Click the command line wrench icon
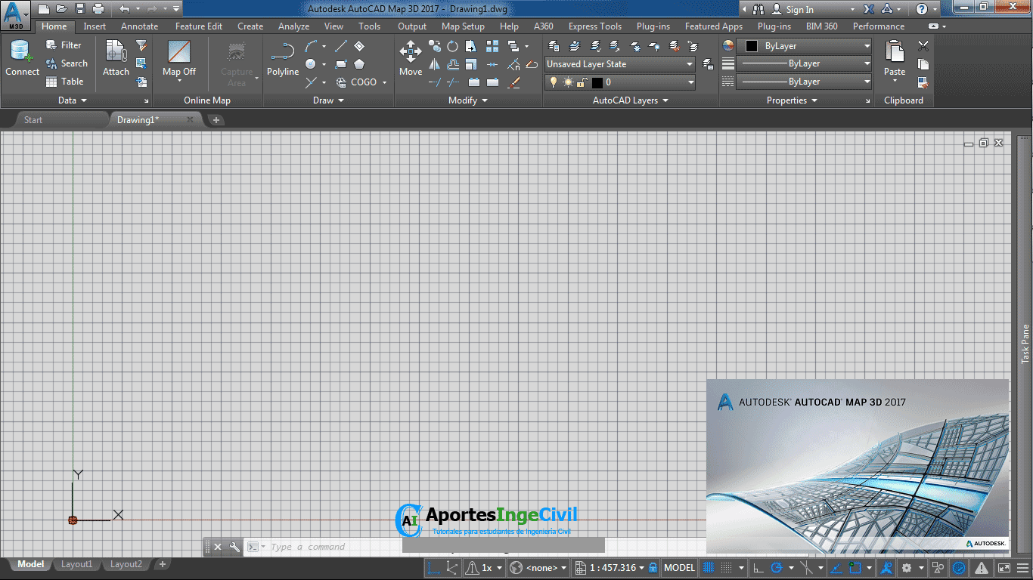The width and height of the screenshot is (1033, 580). tap(234, 547)
